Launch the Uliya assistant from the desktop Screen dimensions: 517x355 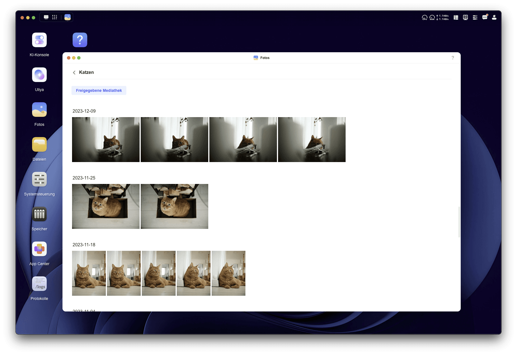(x=39, y=75)
